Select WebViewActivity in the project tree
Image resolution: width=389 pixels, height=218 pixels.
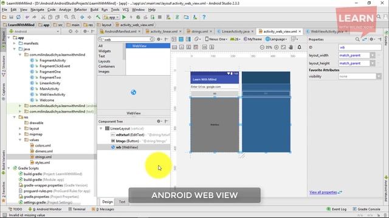click(x=52, y=94)
